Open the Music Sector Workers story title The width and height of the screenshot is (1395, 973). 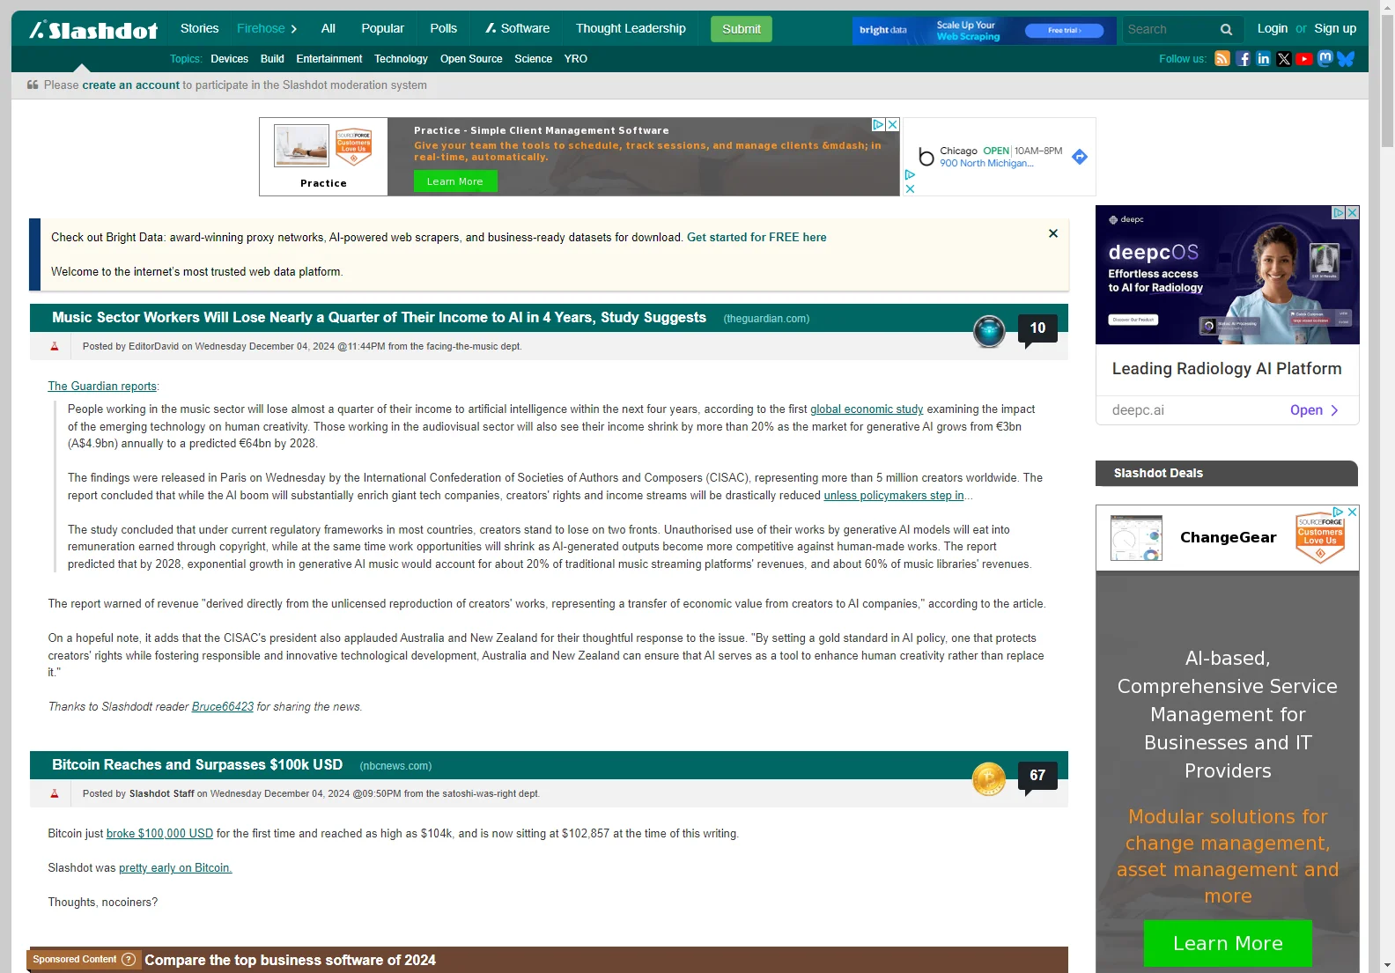click(379, 318)
